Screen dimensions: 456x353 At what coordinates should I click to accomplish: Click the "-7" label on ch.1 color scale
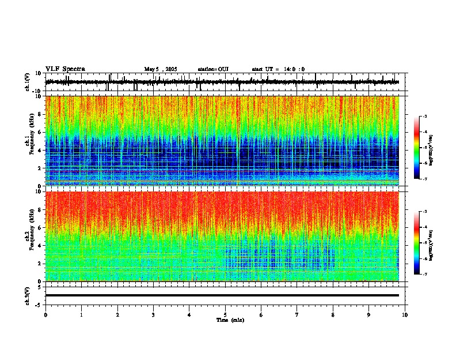point(424,179)
